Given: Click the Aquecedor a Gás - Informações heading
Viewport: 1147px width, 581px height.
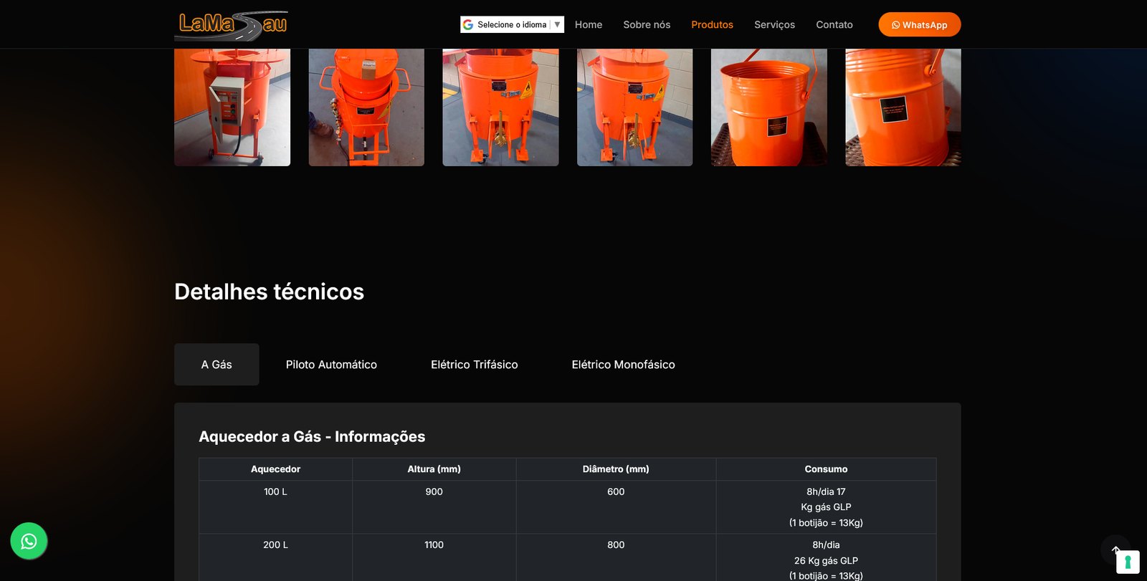Looking at the screenshot, I should (312, 436).
